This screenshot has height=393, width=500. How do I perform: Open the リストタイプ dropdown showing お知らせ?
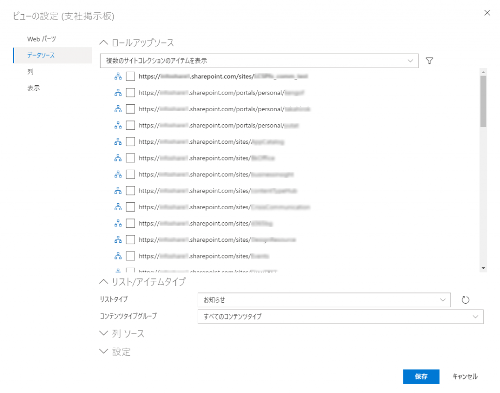(324, 300)
